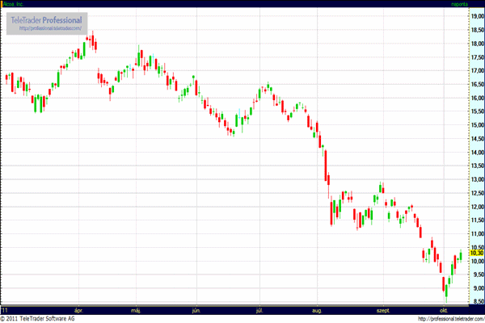Select the 'máj.' month marker on time axis
Image resolution: width=485 pixels, height=323 pixels.
(x=137, y=309)
